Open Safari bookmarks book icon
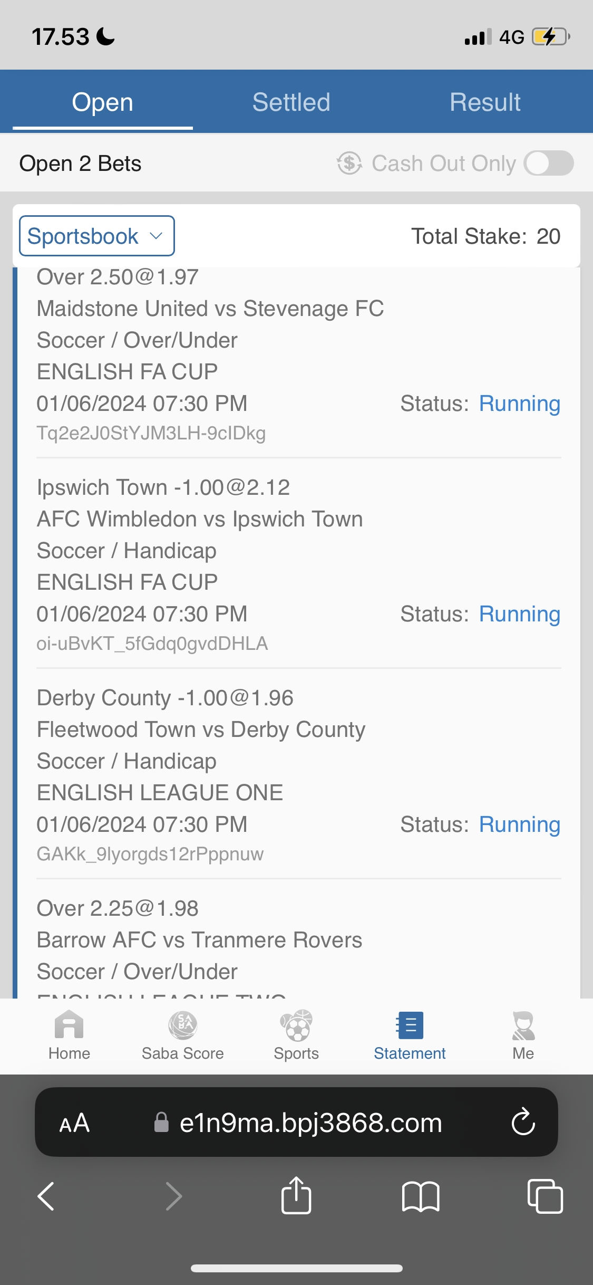This screenshot has width=593, height=1285. tap(420, 1196)
